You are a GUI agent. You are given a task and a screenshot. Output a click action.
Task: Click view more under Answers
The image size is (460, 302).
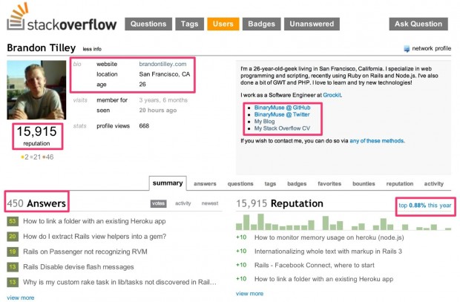coord(21,298)
